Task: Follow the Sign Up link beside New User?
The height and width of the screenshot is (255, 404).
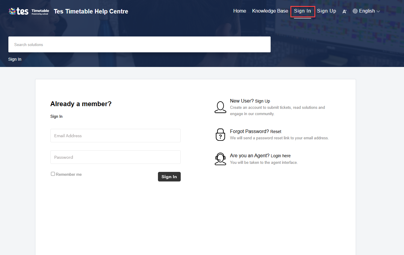Action: [x=263, y=101]
